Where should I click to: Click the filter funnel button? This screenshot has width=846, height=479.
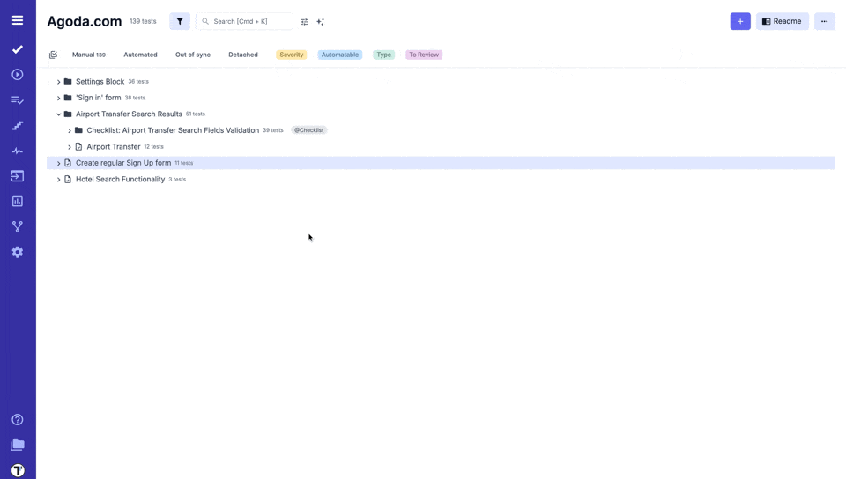[180, 21]
